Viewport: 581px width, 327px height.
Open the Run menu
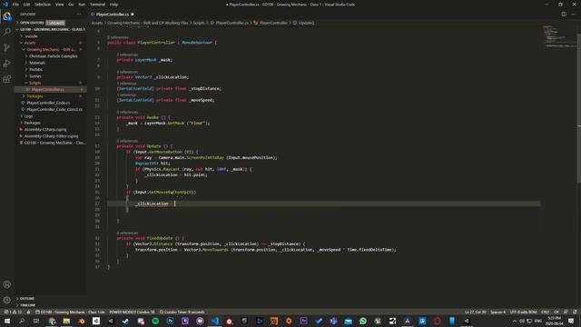click(x=82, y=5)
